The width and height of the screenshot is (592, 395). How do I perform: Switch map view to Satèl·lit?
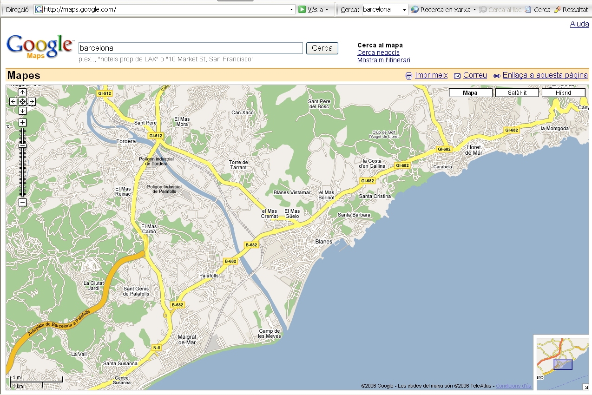point(517,93)
